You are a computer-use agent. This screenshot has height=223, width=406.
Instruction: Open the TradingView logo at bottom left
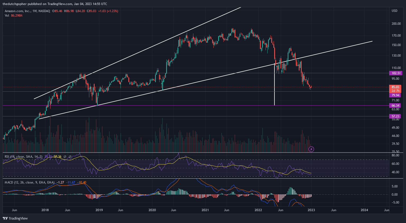pyautogui.click(x=15, y=218)
